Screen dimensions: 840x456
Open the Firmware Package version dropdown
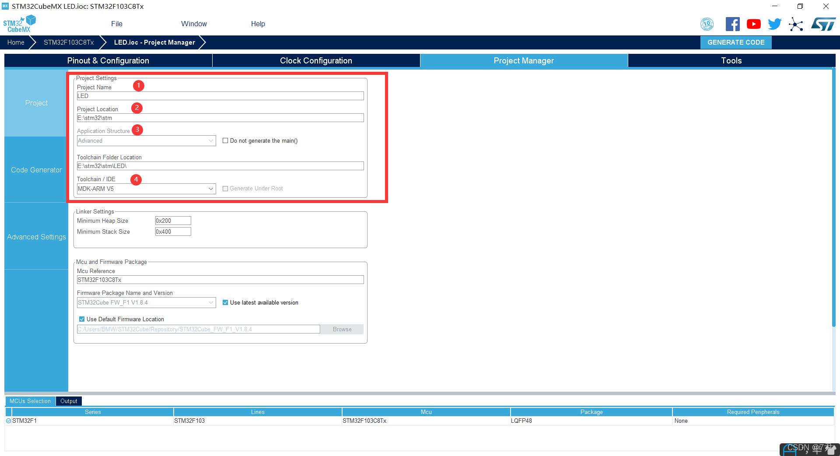pos(146,302)
